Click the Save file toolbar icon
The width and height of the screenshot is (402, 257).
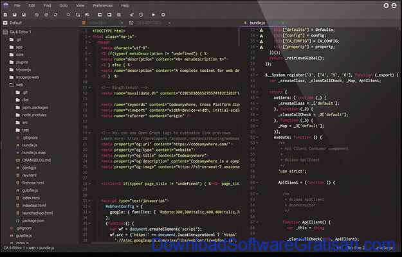point(15,15)
